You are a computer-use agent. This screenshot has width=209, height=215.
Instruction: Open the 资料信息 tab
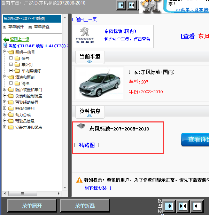90,112
